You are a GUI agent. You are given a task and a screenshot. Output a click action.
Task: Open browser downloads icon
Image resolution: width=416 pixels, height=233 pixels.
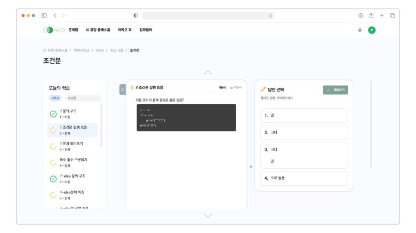coord(361,15)
